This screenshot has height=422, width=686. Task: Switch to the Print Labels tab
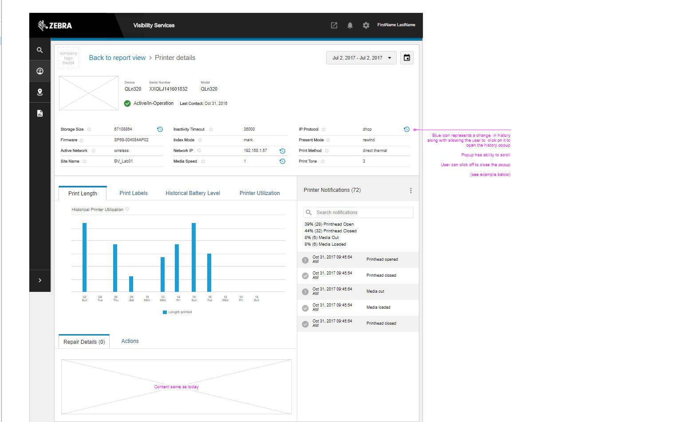click(x=134, y=193)
